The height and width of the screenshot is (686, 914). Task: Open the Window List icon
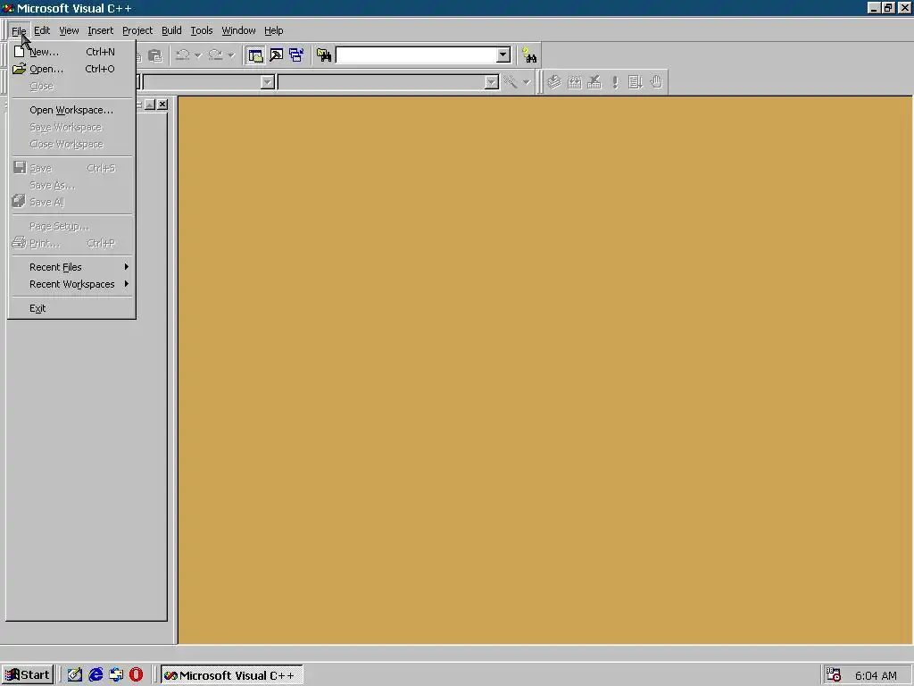296,55
